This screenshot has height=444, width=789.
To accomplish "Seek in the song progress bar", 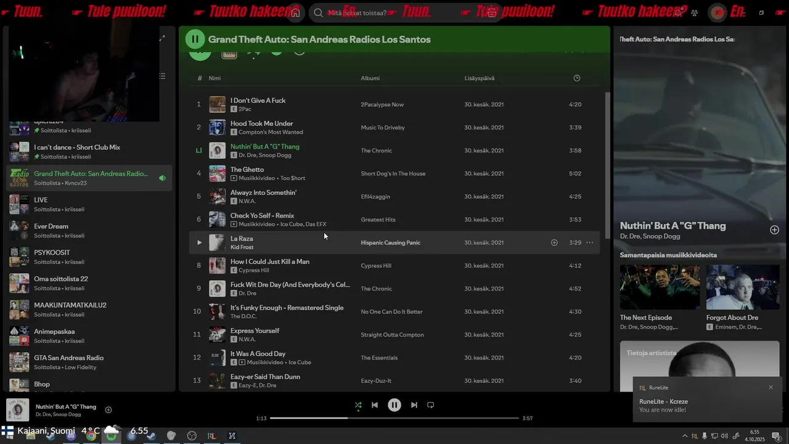I will (x=394, y=418).
